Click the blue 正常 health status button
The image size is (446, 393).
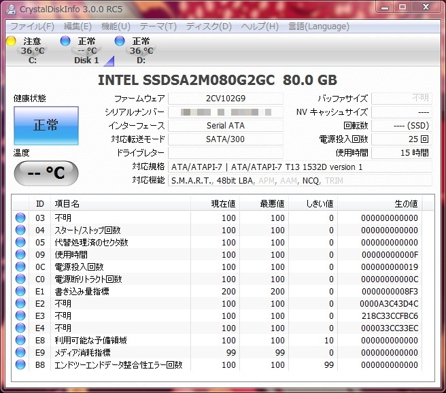[46, 126]
